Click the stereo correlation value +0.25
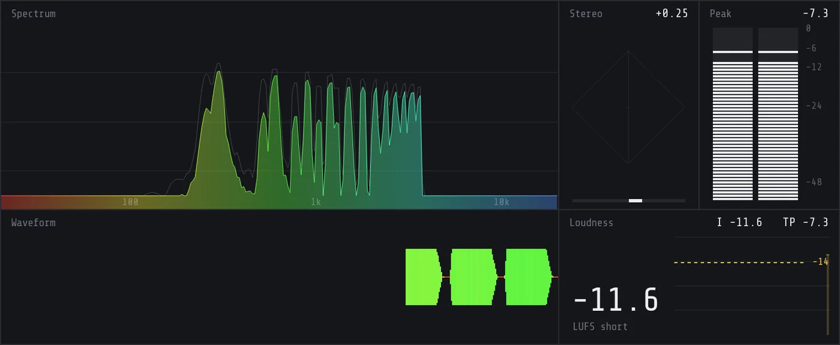 coord(672,14)
